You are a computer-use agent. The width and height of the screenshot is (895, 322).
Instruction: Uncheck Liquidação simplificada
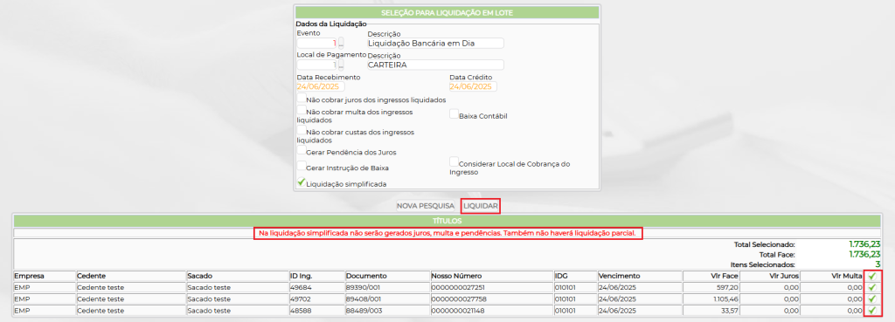coord(302,182)
